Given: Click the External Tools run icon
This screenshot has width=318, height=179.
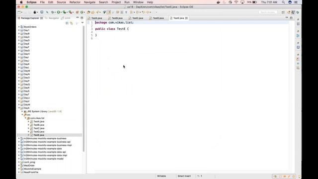Looking at the screenshot, I should (71, 12).
